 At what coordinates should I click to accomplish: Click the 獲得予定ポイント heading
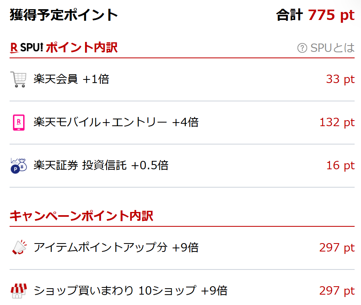(x=64, y=15)
